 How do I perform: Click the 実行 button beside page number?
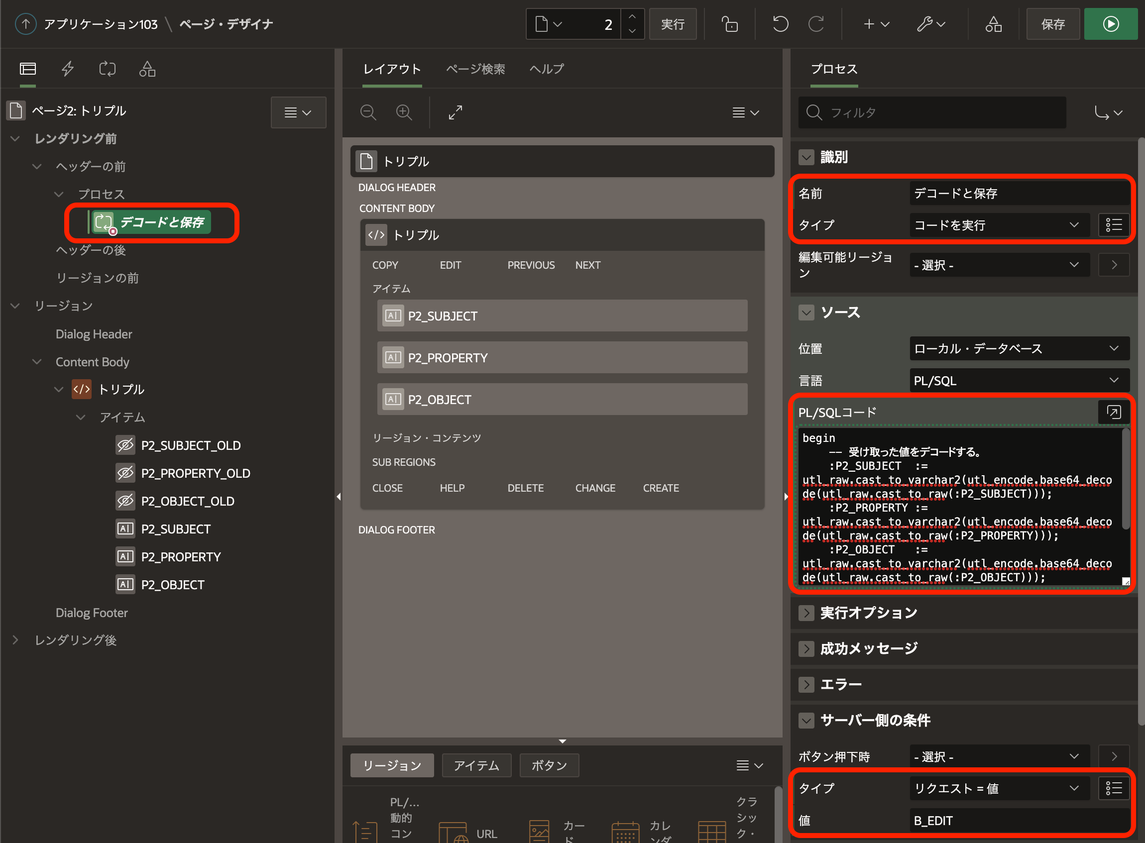pos(672,24)
